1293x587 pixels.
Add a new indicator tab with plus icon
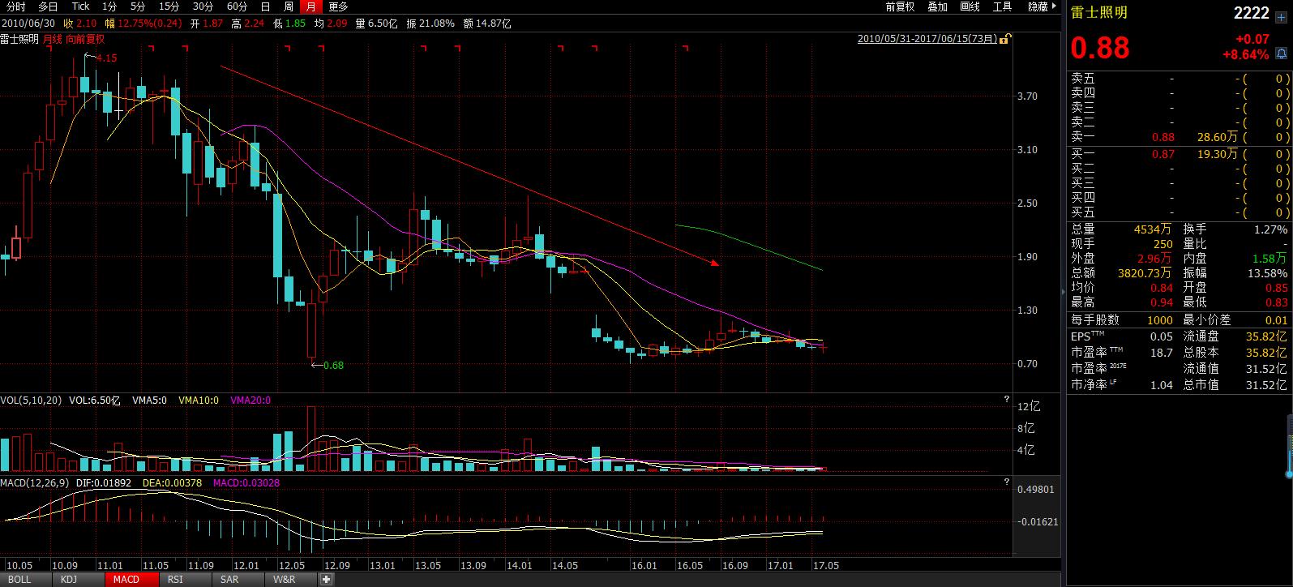[326, 580]
